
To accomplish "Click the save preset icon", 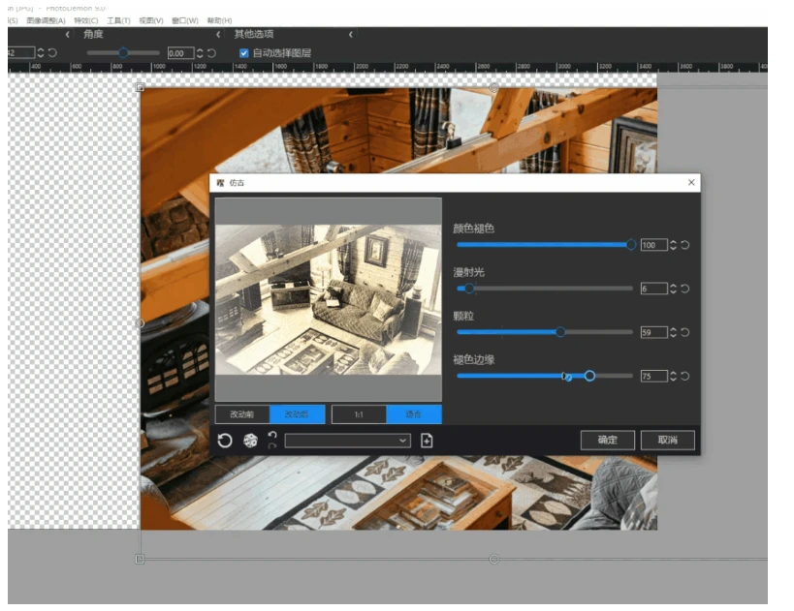I will coord(427,441).
